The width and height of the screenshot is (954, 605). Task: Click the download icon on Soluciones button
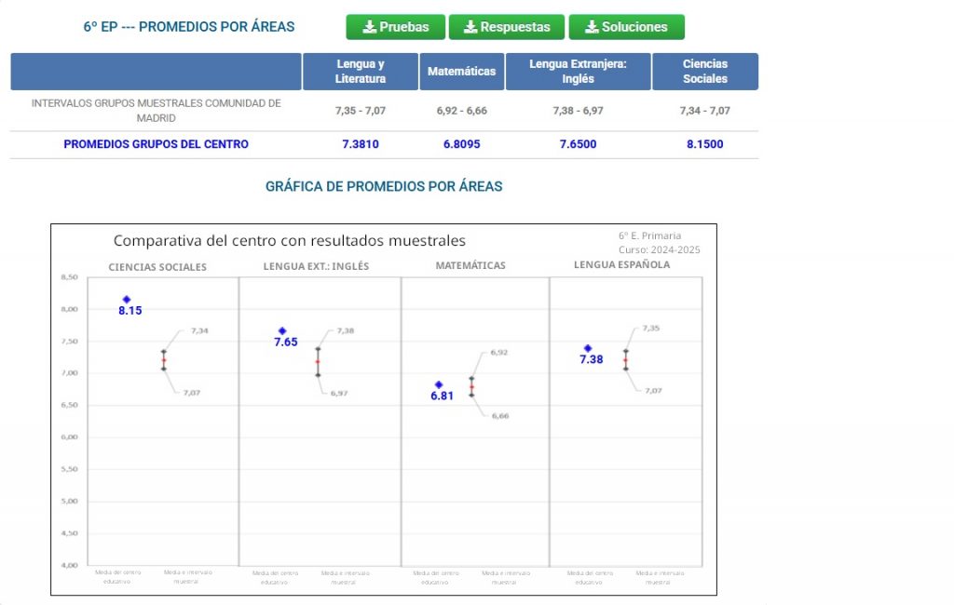[592, 27]
